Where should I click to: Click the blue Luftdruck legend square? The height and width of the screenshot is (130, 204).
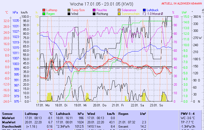(x=145, y=10)
